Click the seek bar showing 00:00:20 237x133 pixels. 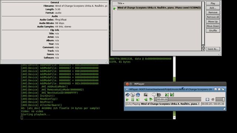[x=178, y=99]
